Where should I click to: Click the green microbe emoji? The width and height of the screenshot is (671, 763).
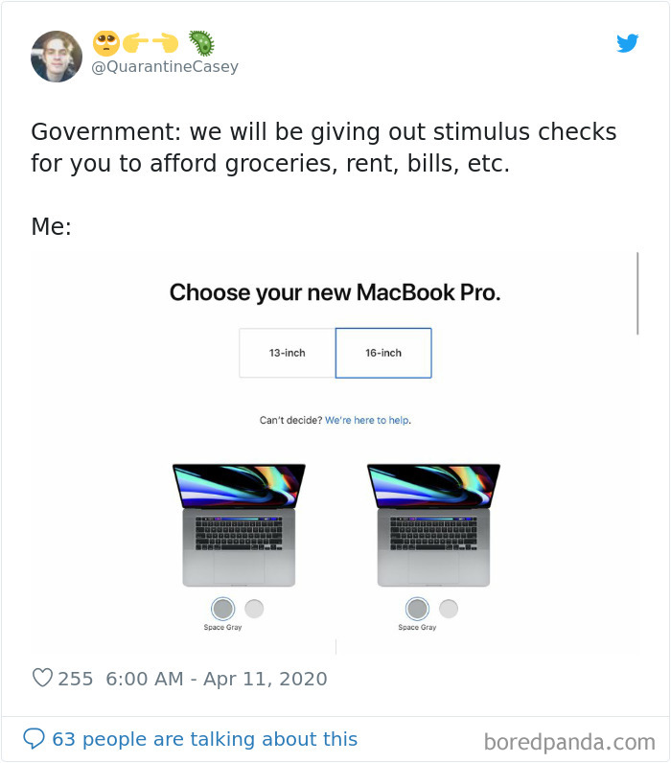click(x=201, y=43)
